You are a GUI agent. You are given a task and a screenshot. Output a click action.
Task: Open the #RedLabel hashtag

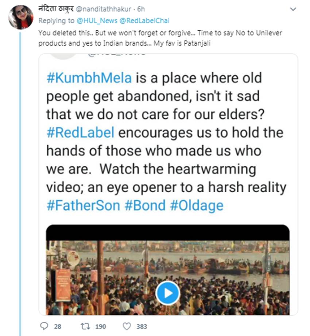(x=80, y=132)
